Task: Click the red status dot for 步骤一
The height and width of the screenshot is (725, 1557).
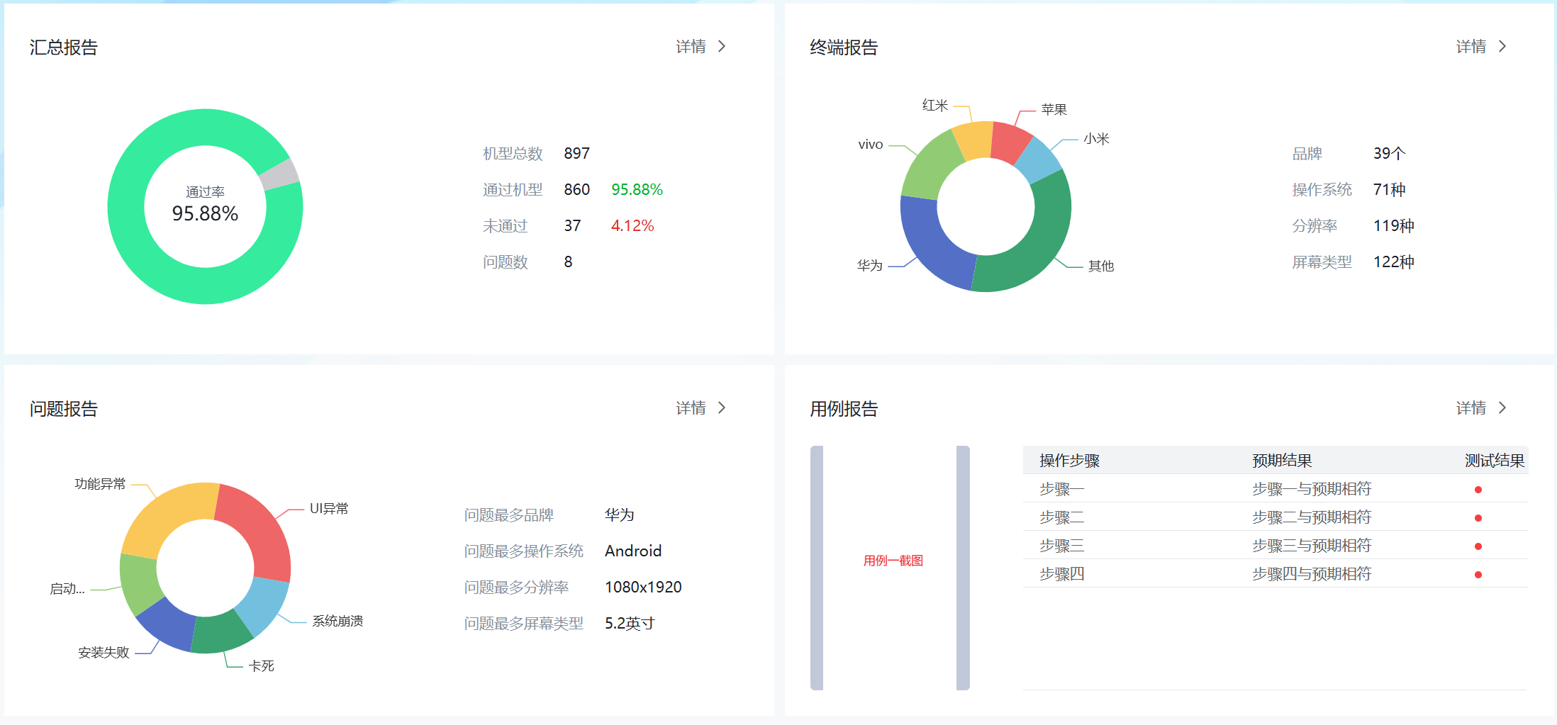Action: (x=1478, y=490)
